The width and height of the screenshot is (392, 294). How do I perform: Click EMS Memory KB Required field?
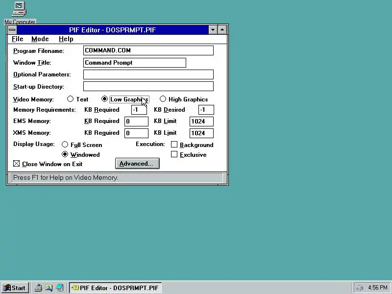tap(136, 122)
